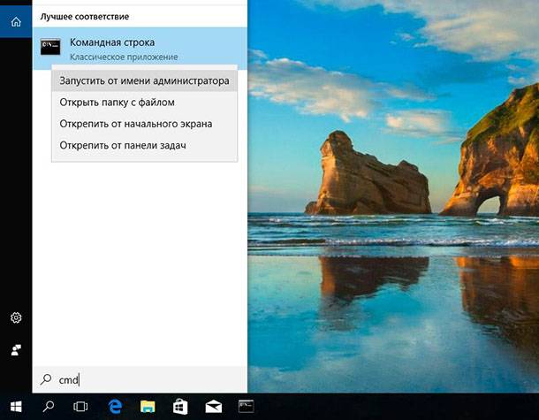Viewport: 539px width, 420px height.
Task: Click the Лучшее соответствие heading
Action: coord(85,17)
